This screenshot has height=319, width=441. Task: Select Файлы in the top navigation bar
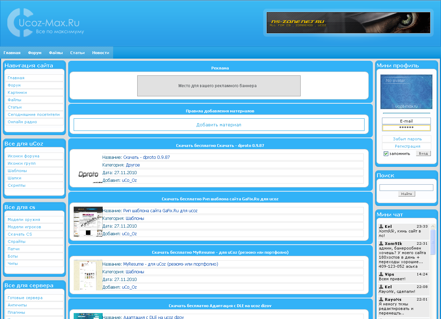[x=56, y=53]
